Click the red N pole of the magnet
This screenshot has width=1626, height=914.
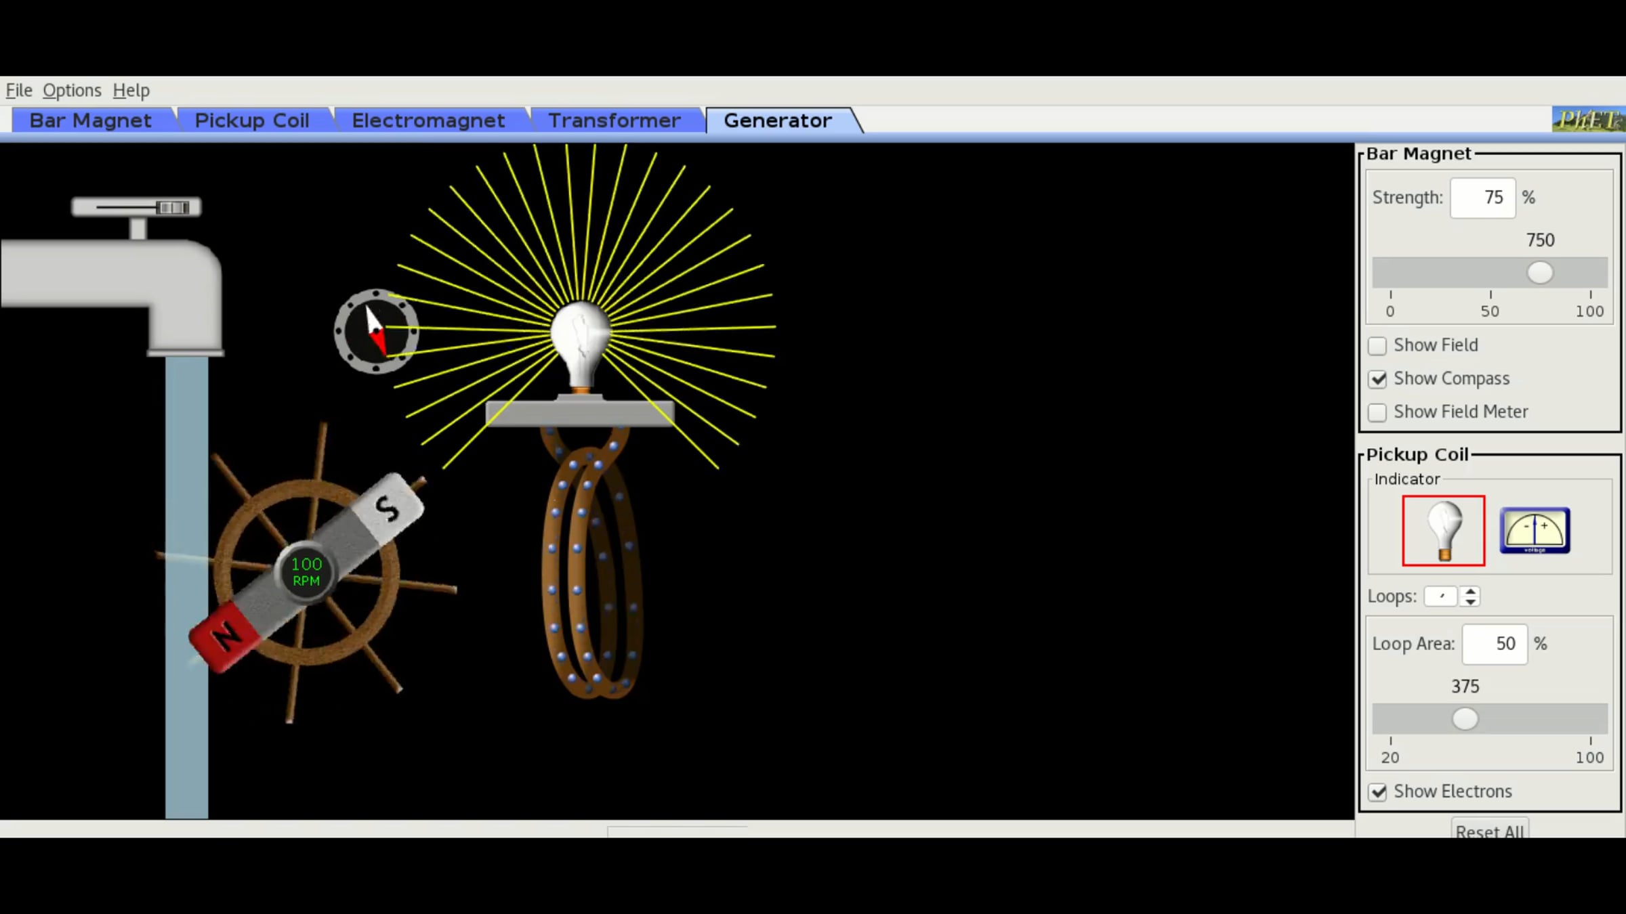223,637
